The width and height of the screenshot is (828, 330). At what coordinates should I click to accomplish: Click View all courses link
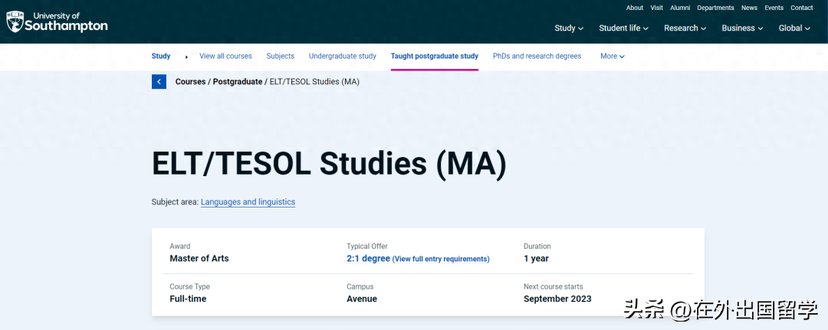tap(225, 56)
